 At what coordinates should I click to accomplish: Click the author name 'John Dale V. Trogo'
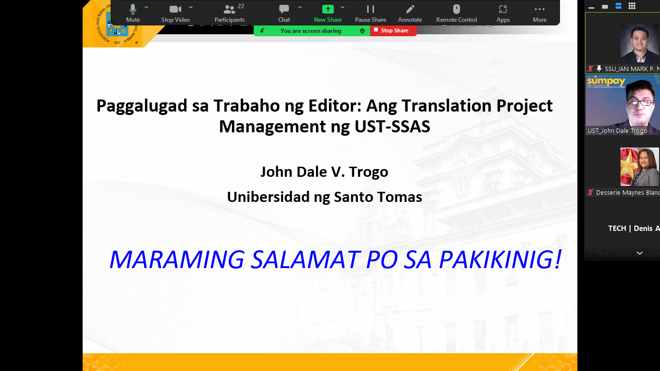(x=324, y=171)
